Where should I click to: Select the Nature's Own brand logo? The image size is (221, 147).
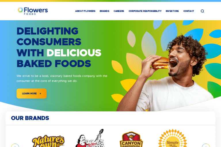(48, 141)
